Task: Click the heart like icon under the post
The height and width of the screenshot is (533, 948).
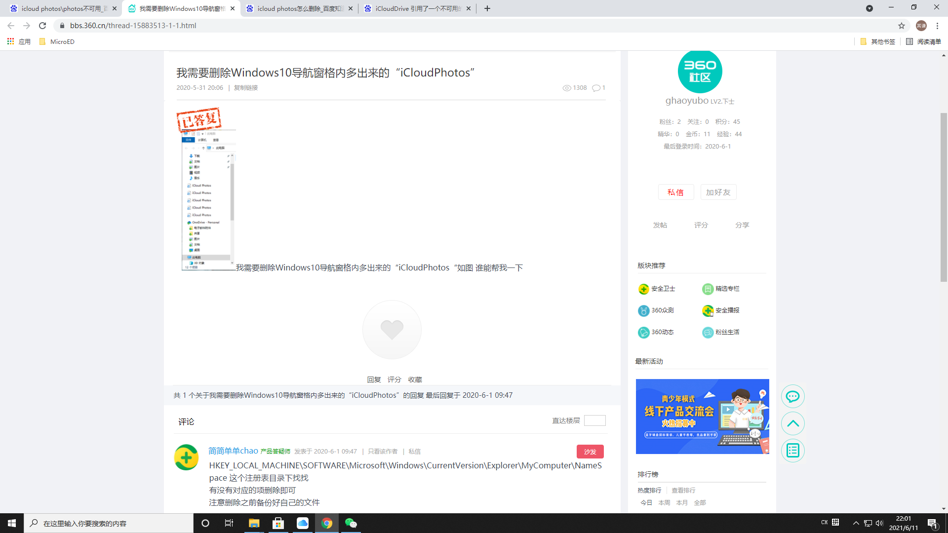Action: click(x=392, y=329)
